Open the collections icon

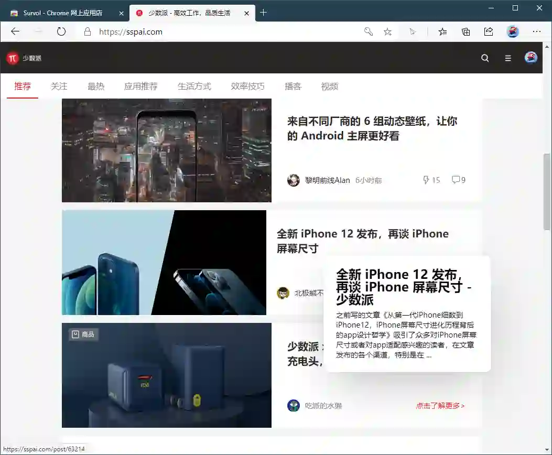tap(466, 32)
